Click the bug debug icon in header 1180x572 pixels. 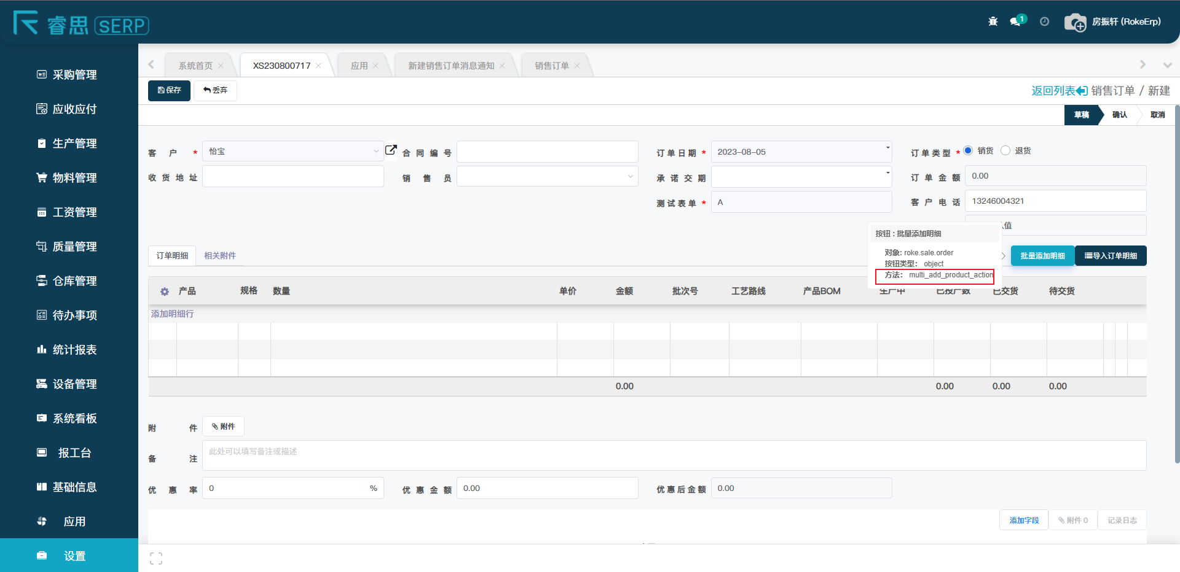pyautogui.click(x=993, y=21)
